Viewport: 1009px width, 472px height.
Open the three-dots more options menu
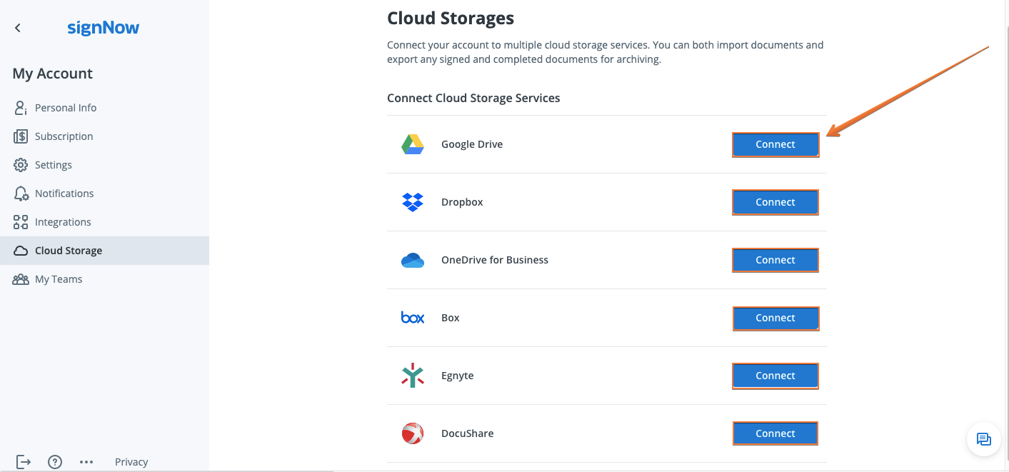point(86,462)
